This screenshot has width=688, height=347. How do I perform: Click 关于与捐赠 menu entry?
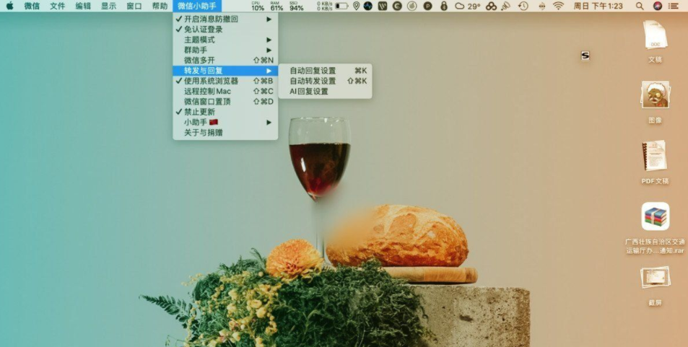[204, 133]
